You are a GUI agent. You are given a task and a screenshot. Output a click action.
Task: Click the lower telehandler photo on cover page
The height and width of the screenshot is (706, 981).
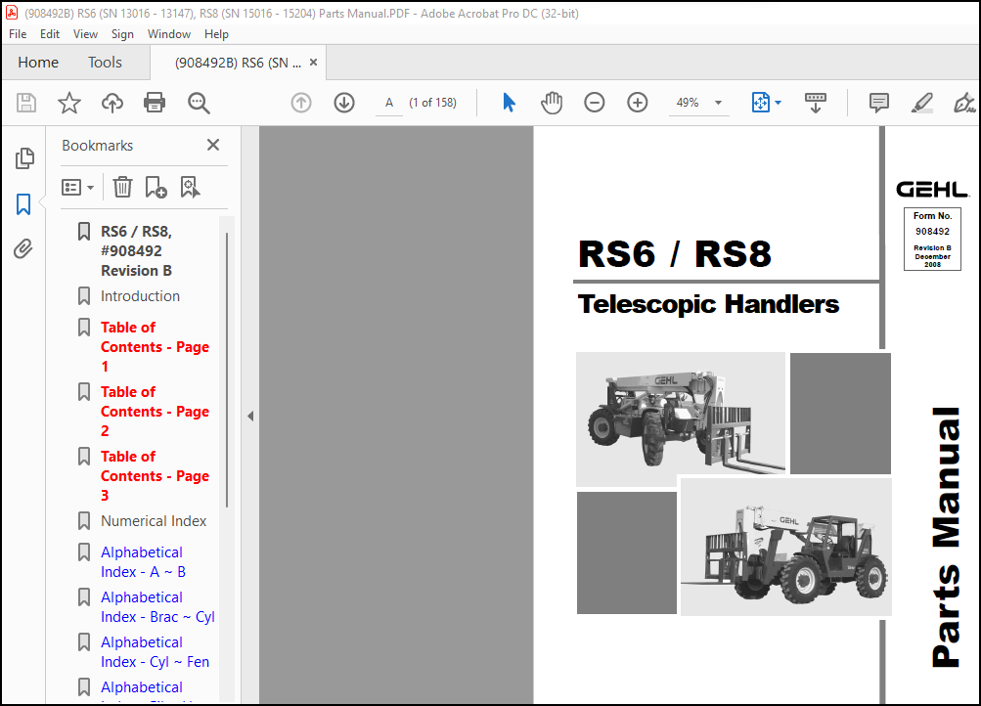pyautogui.click(x=785, y=548)
